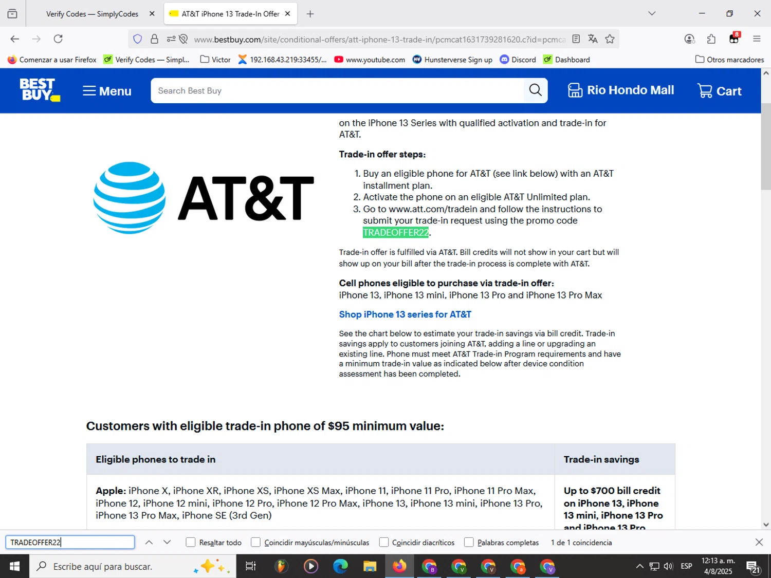Open the Cart

[x=719, y=91]
